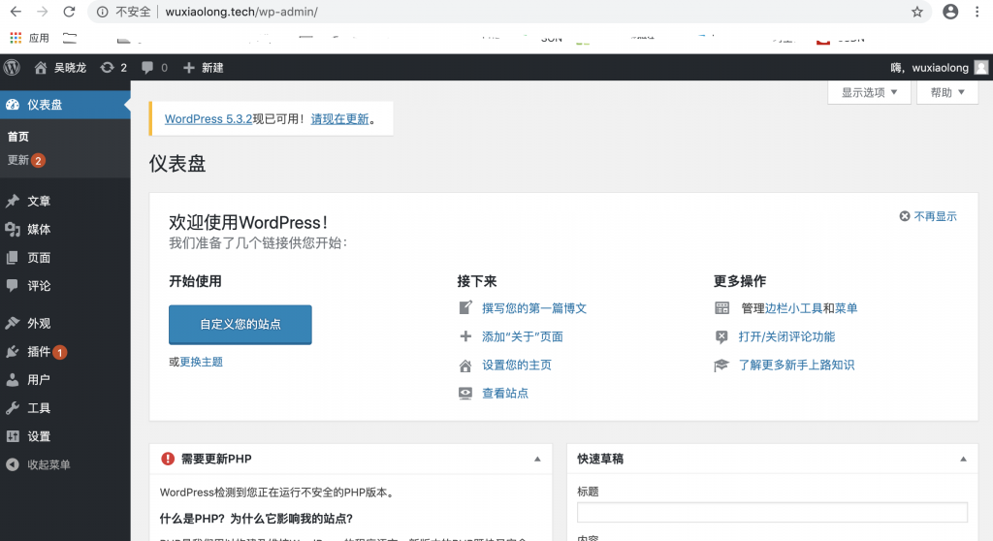The width and height of the screenshot is (993, 541).
Task: Click the WordPress logo in admin bar
Action: pyautogui.click(x=12, y=67)
